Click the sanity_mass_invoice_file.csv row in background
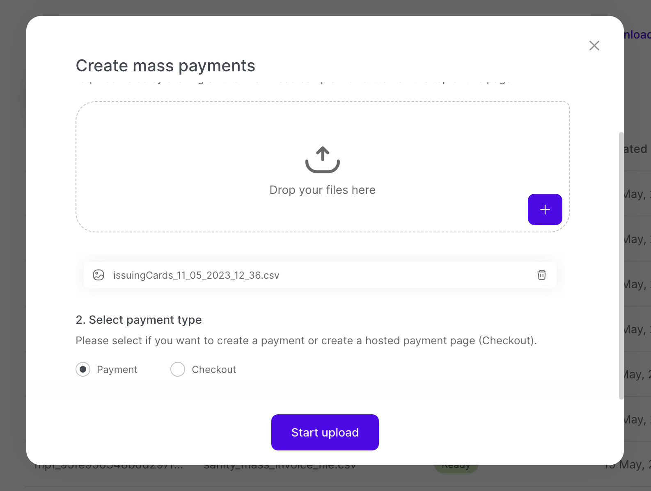 [x=280, y=468]
